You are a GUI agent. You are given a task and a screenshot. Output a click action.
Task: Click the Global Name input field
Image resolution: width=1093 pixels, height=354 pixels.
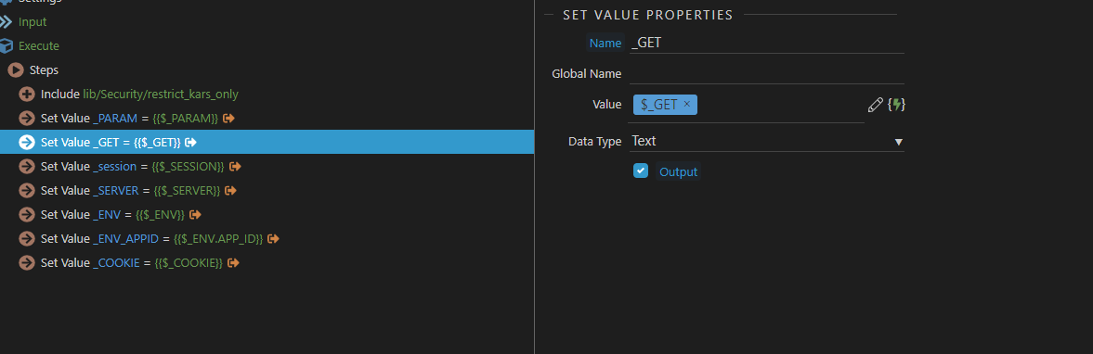pyautogui.click(x=767, y=74)
